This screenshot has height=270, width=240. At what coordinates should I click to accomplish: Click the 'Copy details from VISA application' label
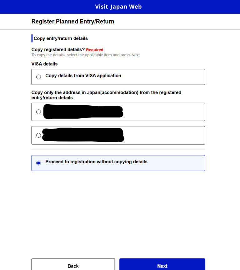click(x=83, y=76)
